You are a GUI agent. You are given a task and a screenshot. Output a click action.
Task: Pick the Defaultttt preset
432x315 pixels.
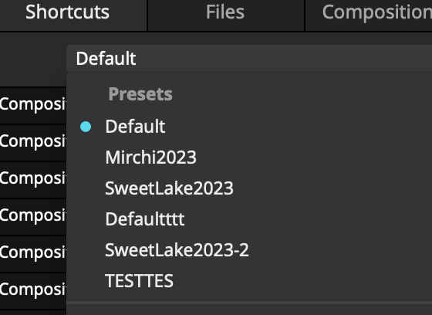(145, 219)
